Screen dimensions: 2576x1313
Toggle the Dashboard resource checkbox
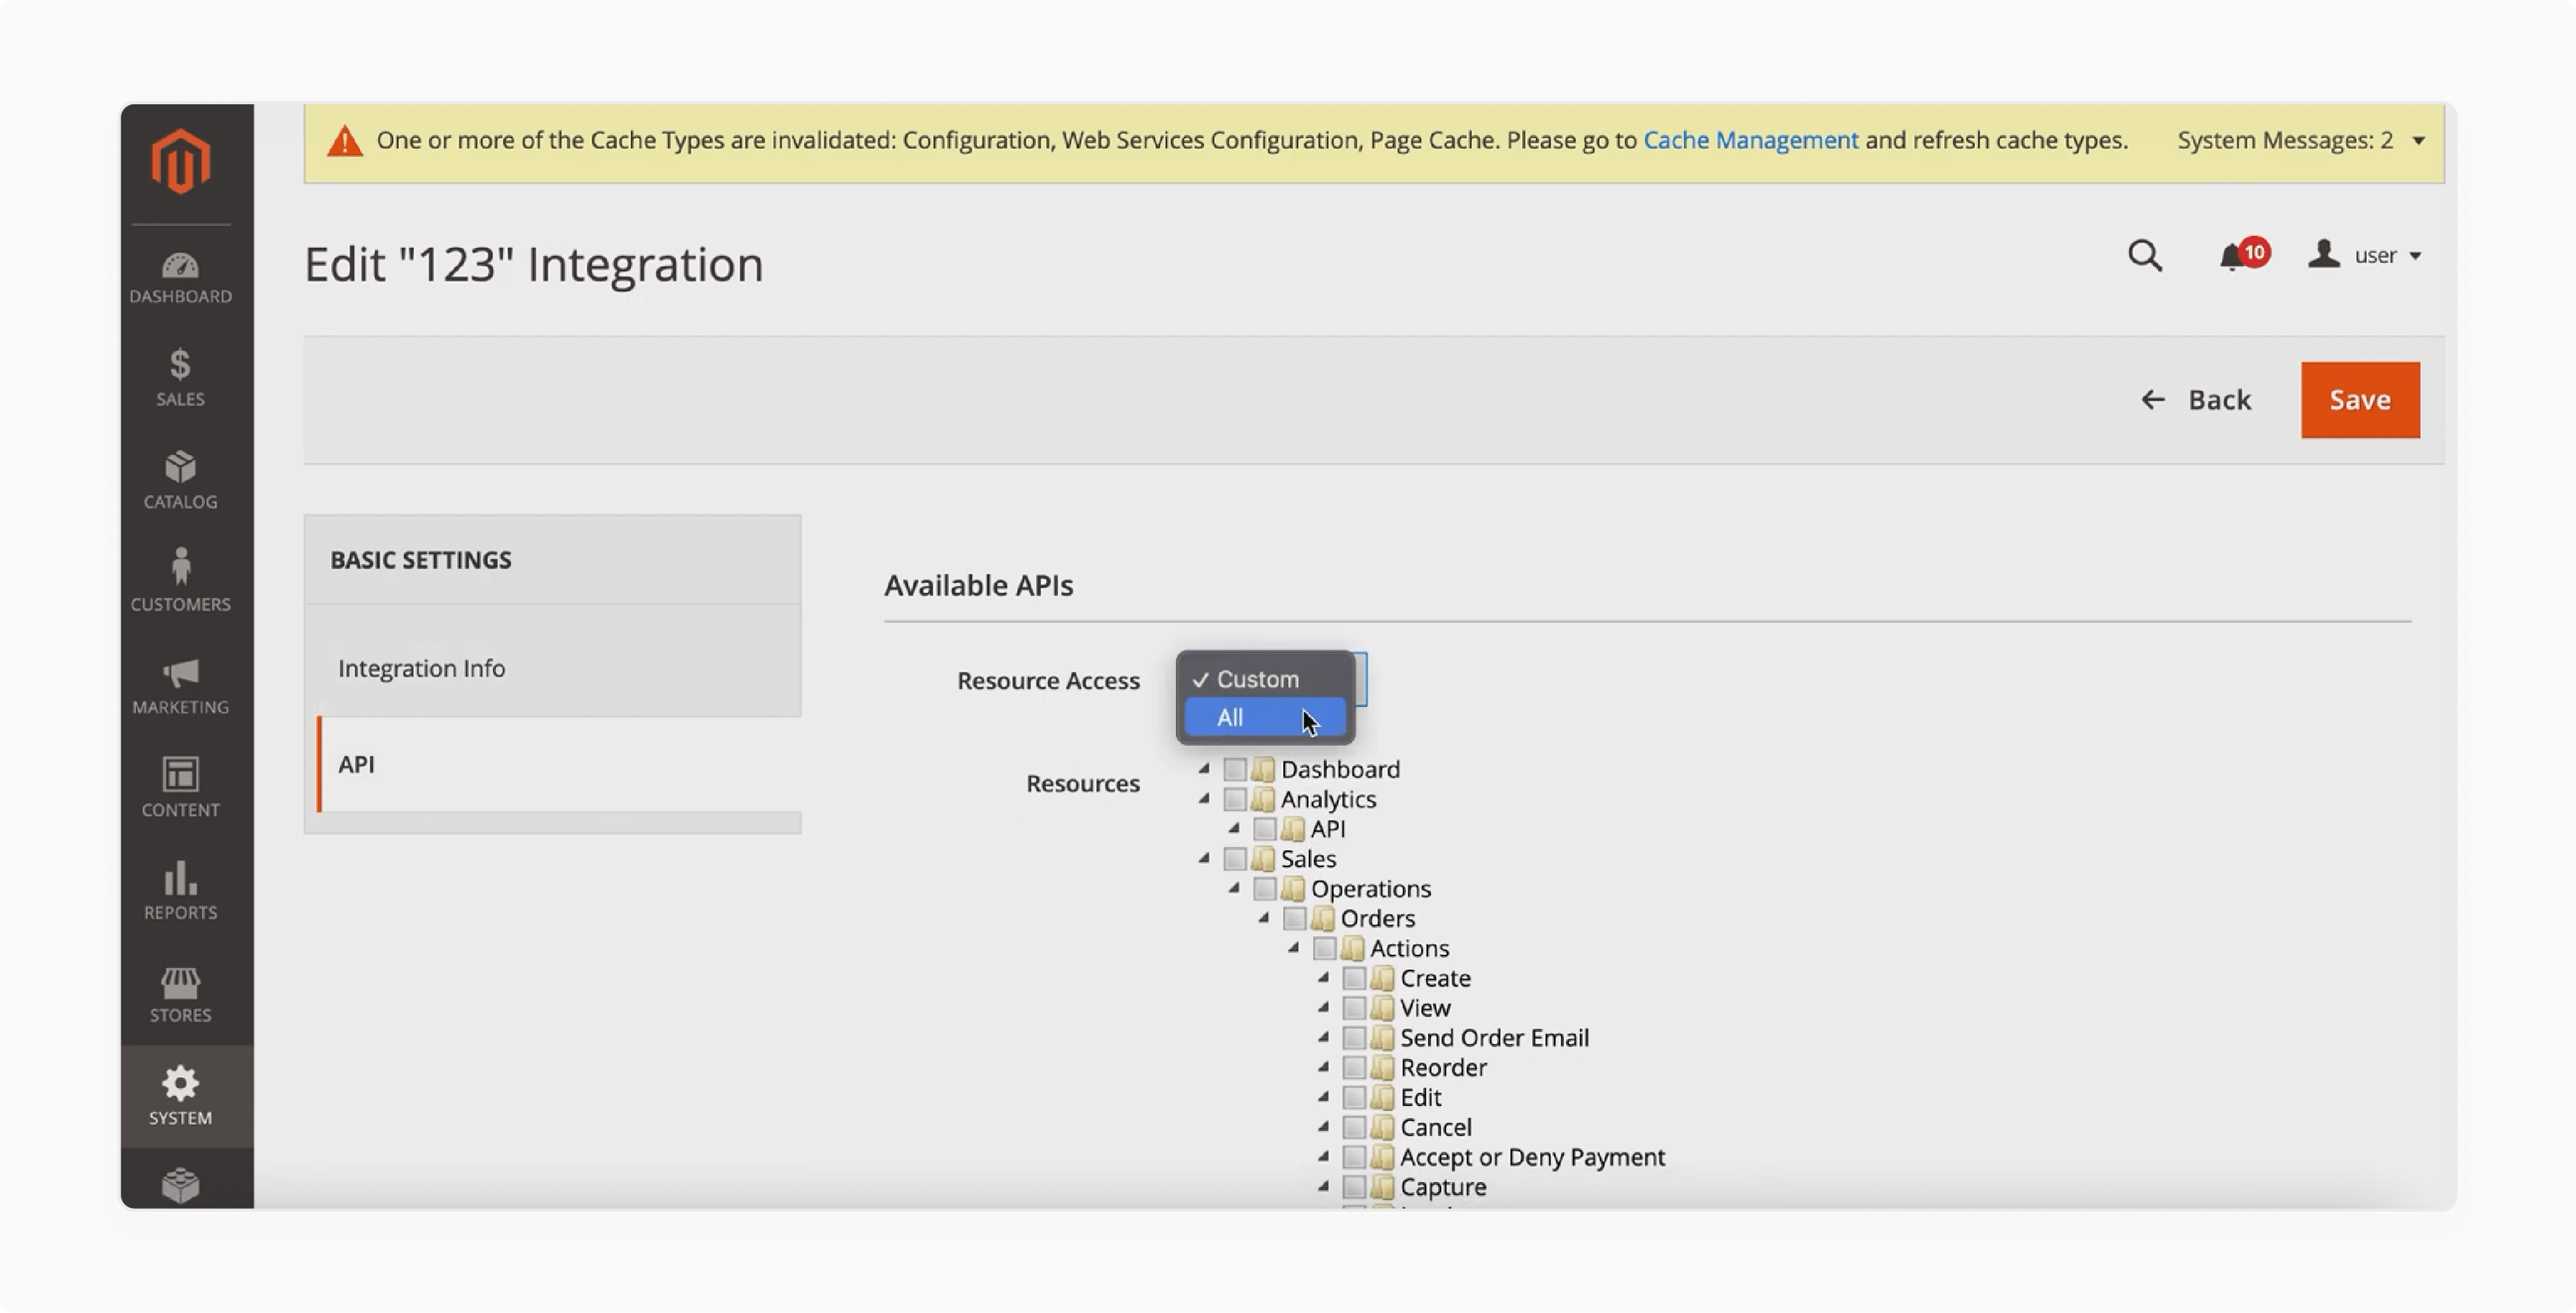(x=1233, y=769)
